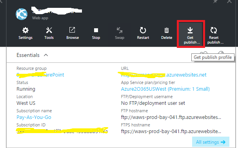Close the web app blade
This screenshot has height=148, width=238.
coord(229,2)
